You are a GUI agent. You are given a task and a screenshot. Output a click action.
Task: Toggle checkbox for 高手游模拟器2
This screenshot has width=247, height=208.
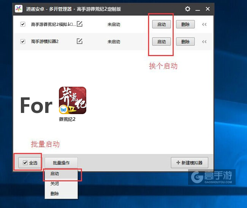tap(23, 41)
